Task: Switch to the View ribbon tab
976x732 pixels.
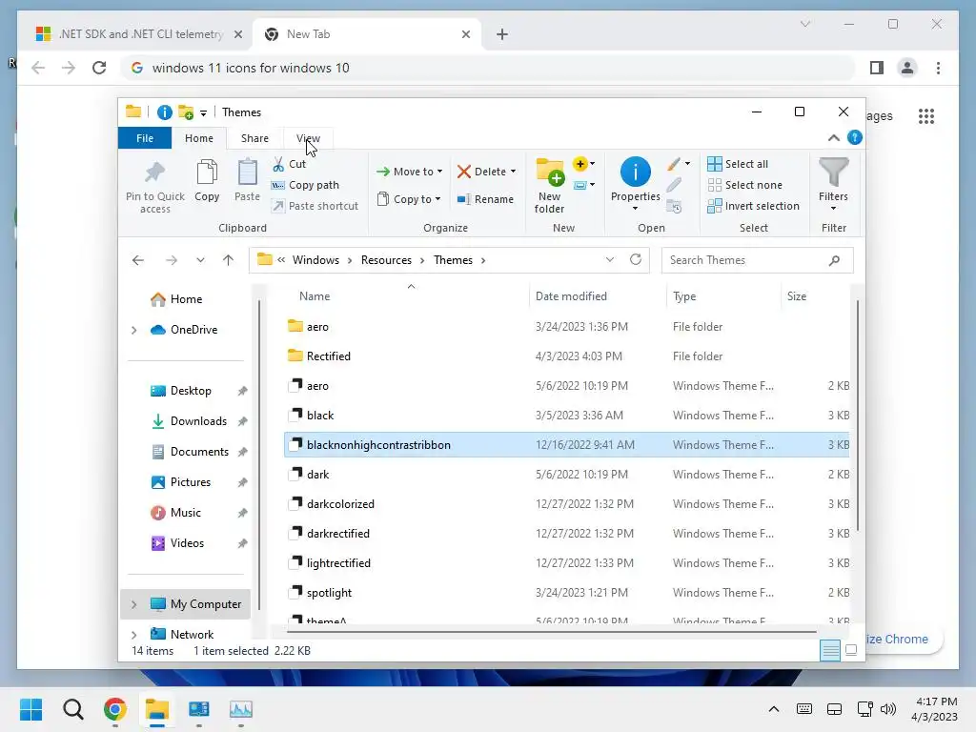Action: click(x=308, y=138)
